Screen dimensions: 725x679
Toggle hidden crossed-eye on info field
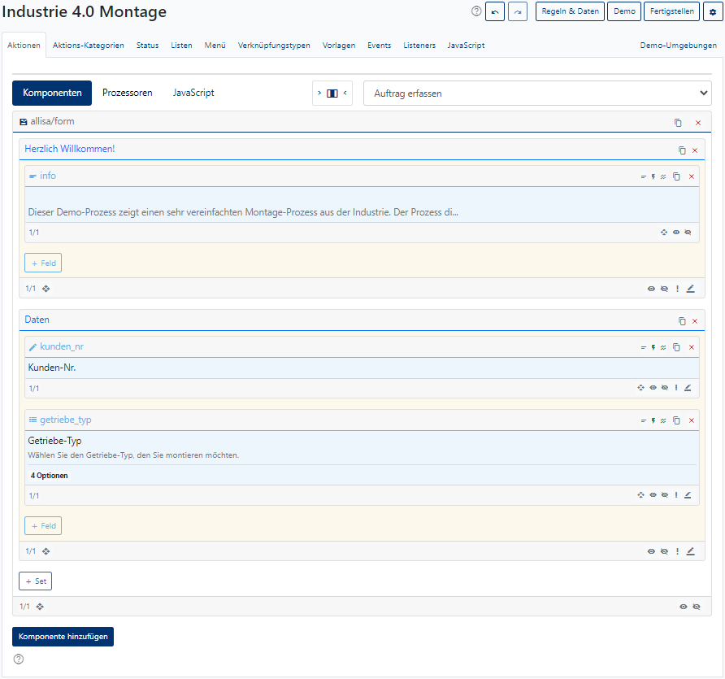[688, 233]
